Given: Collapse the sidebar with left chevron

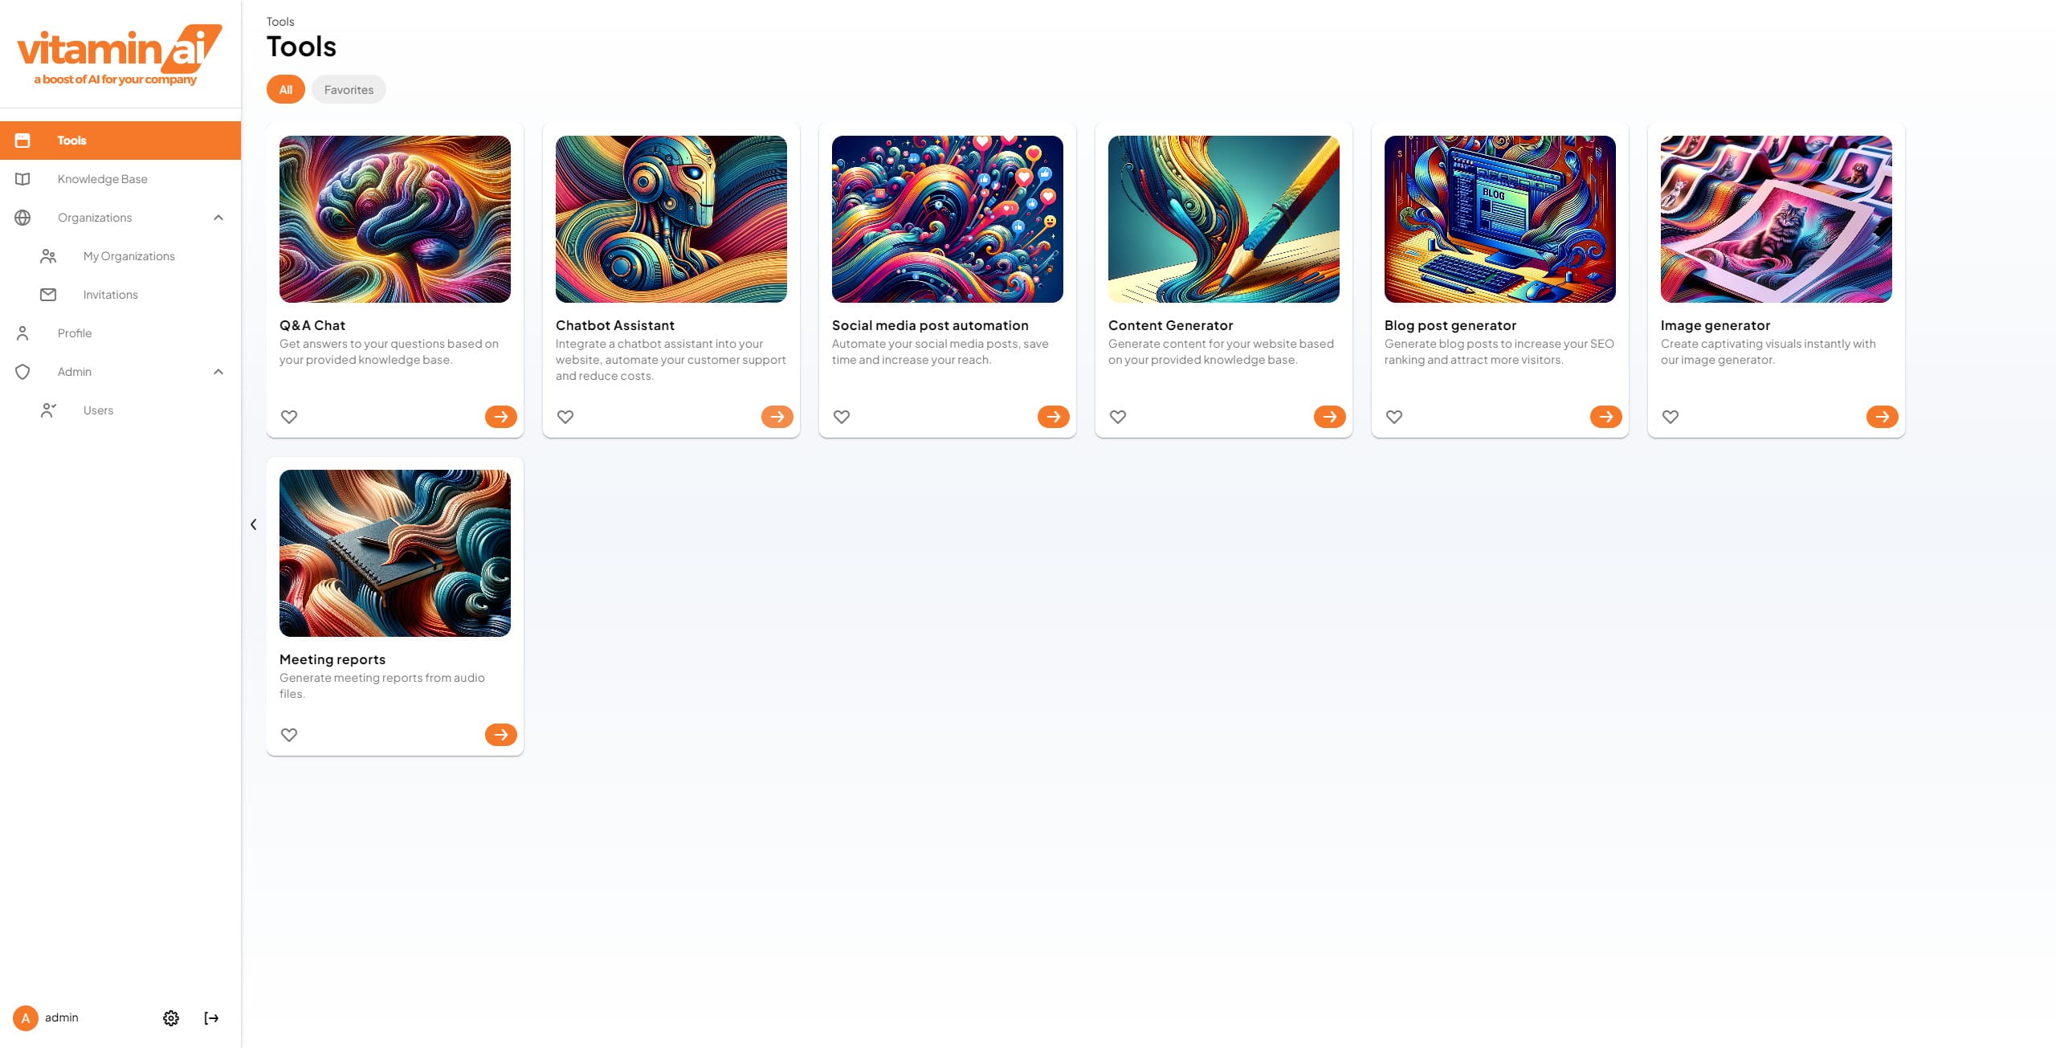Looking at the screenshot, I should coord(253,524).
